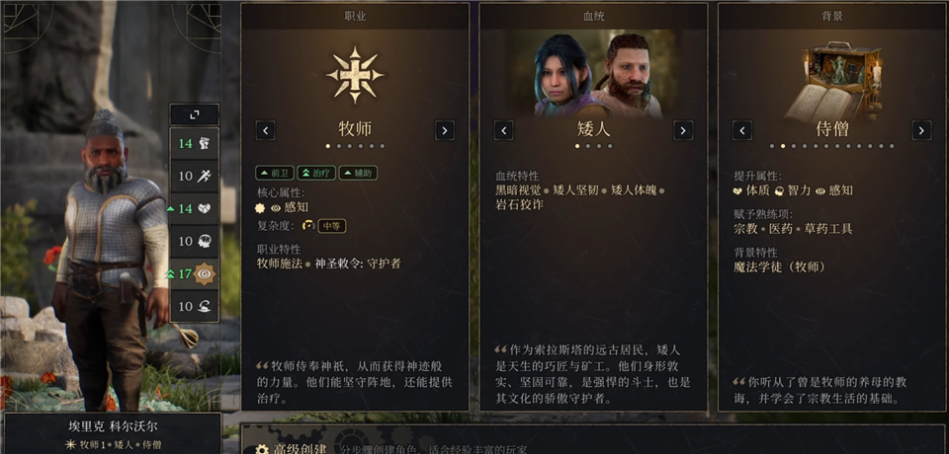Toggle the 治疗 role tag

[x=316, y=173]
